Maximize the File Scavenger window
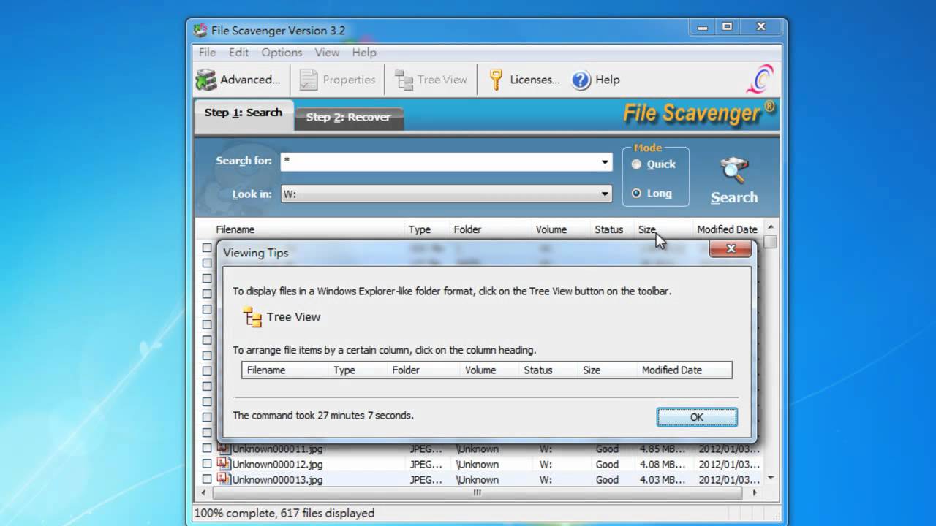Viewport: 936px width, 526px height. (727, 27)
